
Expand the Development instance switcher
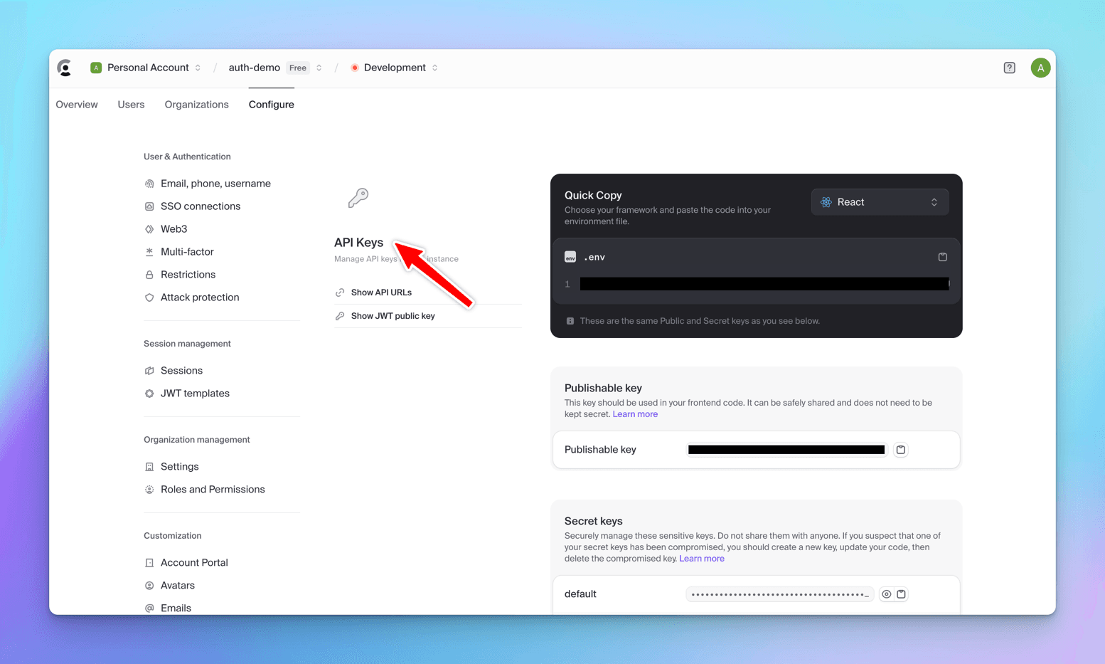pyautogui.click(x=434, y=68)
